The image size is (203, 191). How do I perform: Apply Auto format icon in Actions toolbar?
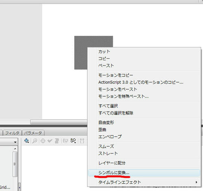tap(57, 141)
